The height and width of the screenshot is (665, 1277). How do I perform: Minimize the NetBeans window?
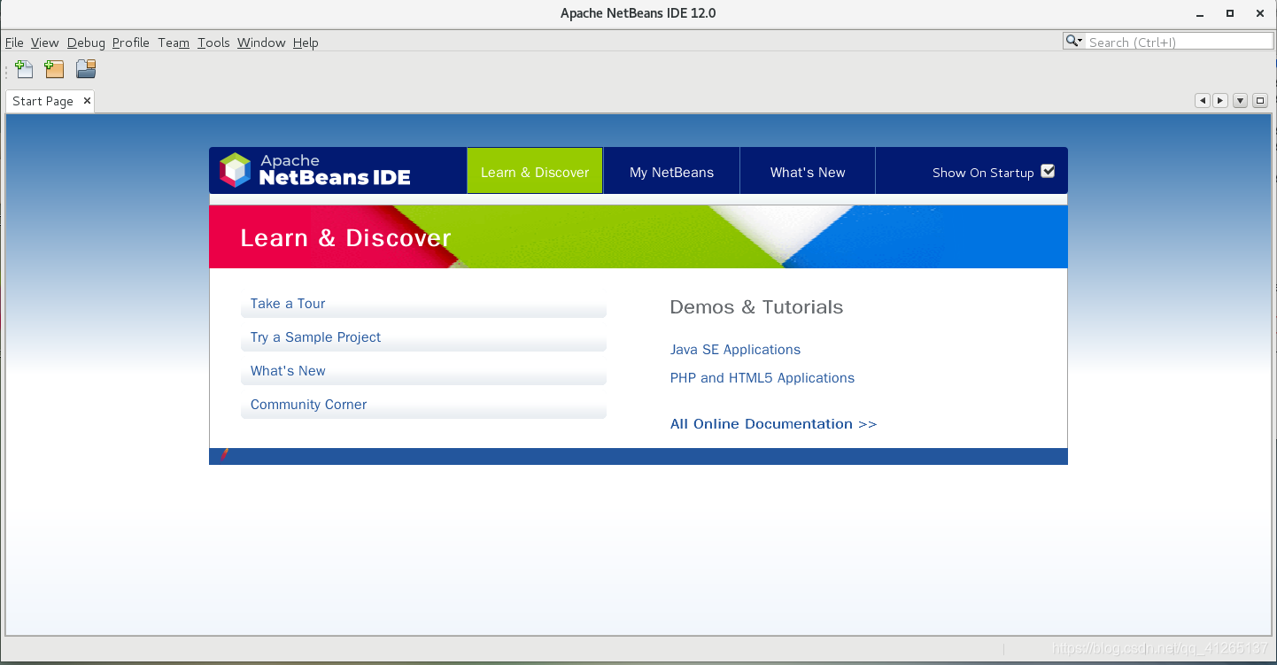(1201, 13)
